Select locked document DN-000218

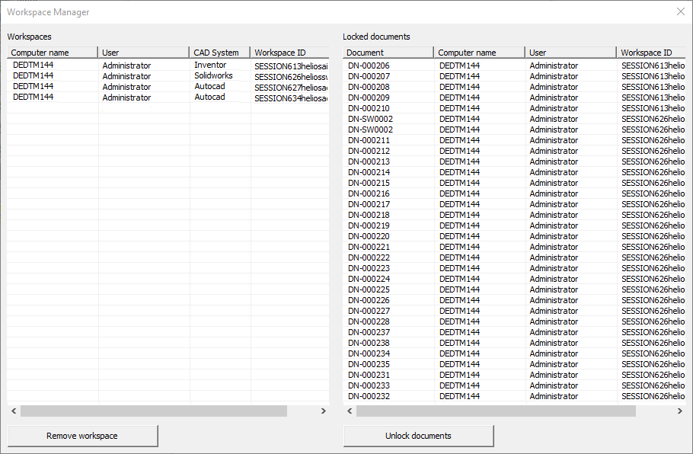[x=515, y=215]
